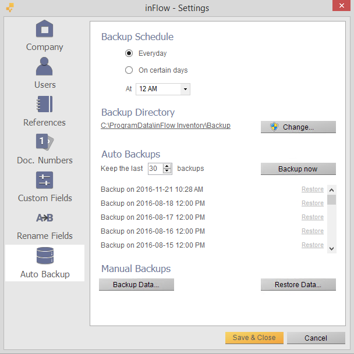
Task: Restore backup from 2016-08-17
Action: point(313,217)
